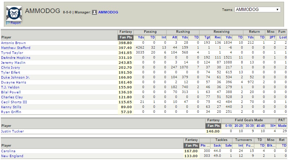The width and height of the screenshot is (289, 160).
Task: Sort by 40-49 field goals column
Action: (x=260, y=126)
